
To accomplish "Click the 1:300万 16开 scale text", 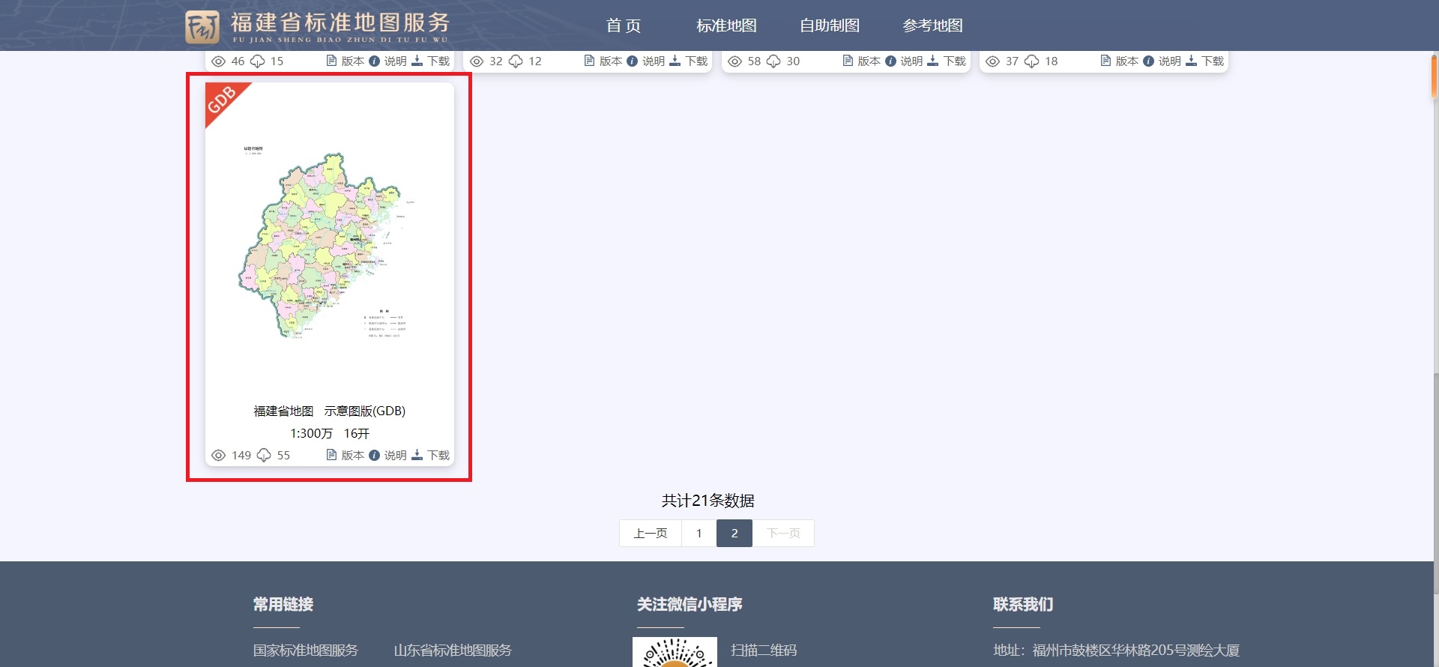I will point(330,434).
